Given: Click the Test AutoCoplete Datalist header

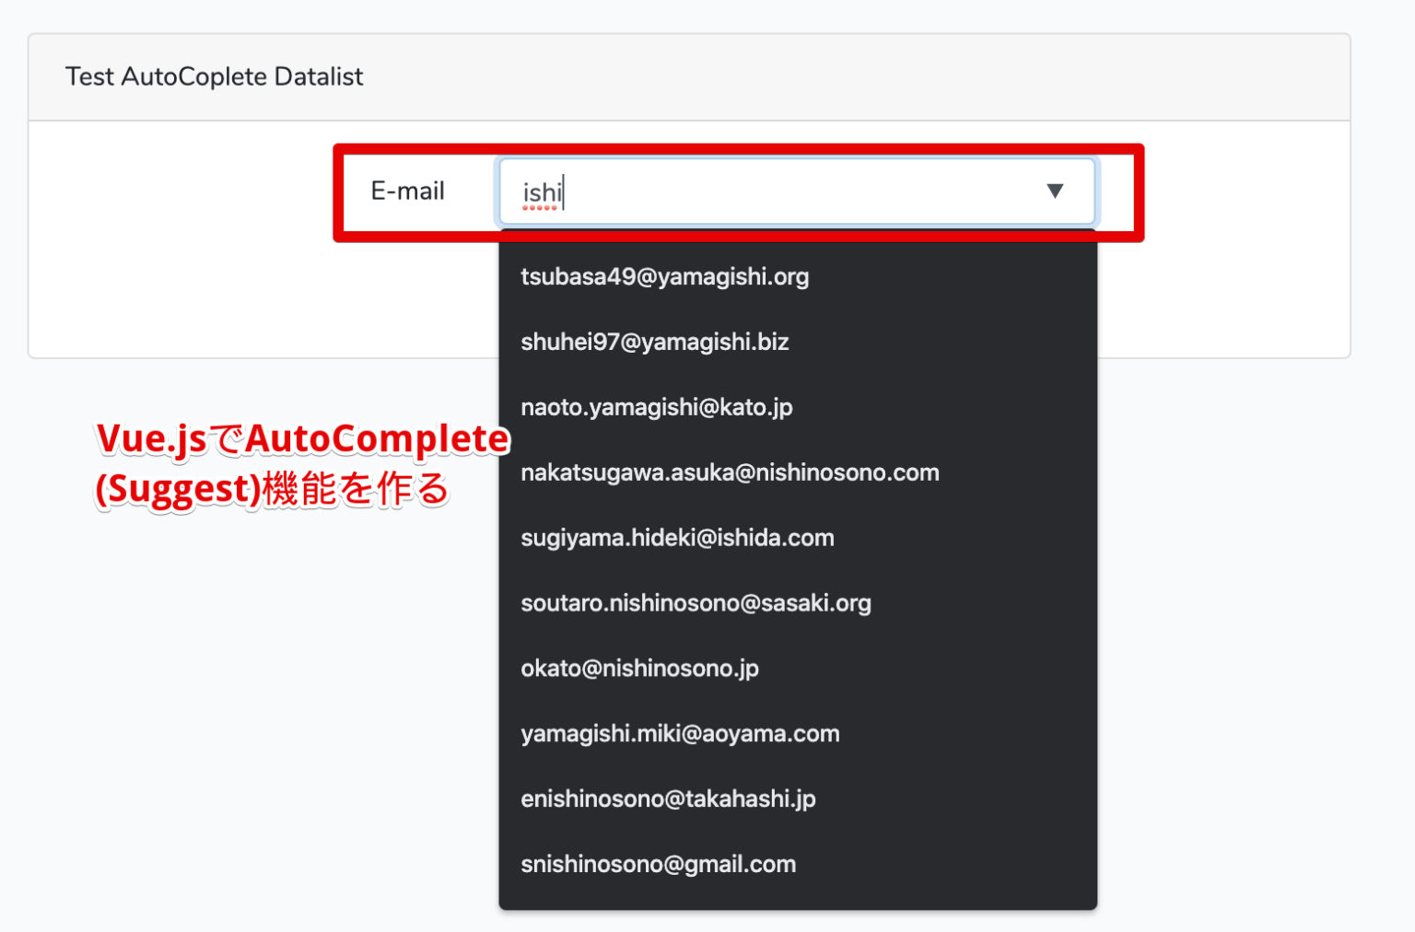Looking at the screenshot, I should 214,76.
